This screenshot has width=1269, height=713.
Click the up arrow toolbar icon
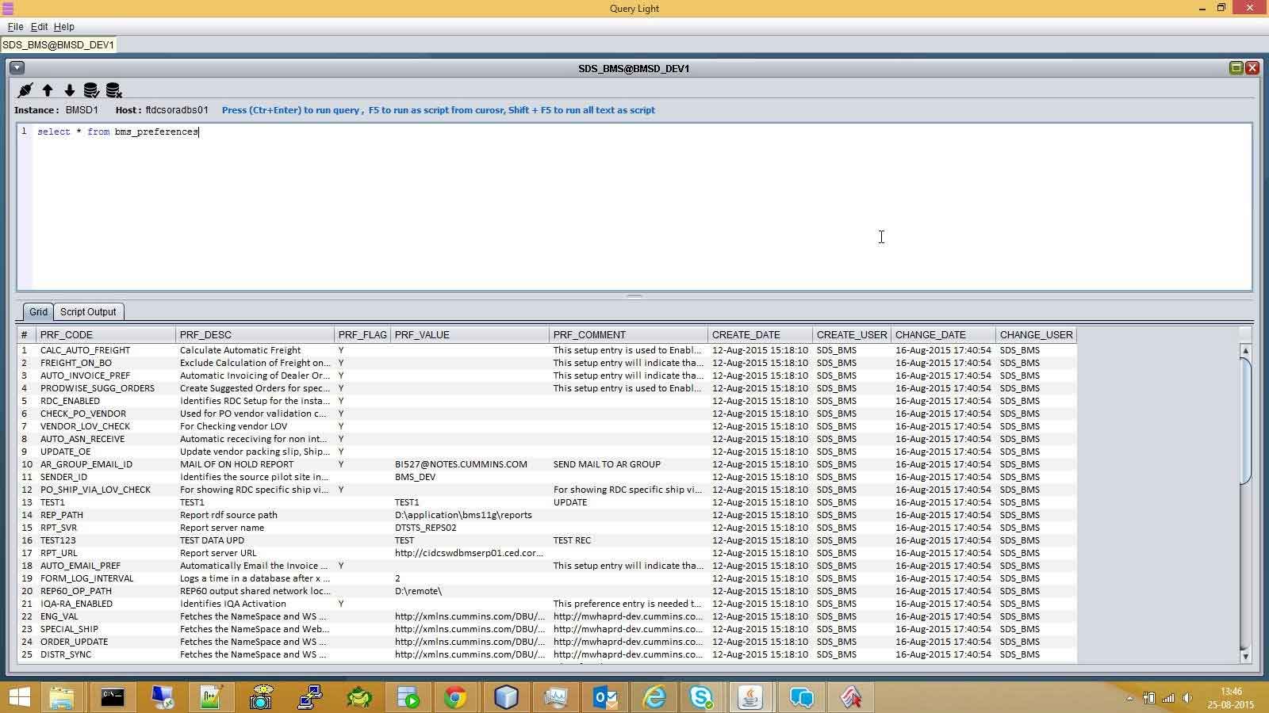pyautogui.click(x=48, y=90)
